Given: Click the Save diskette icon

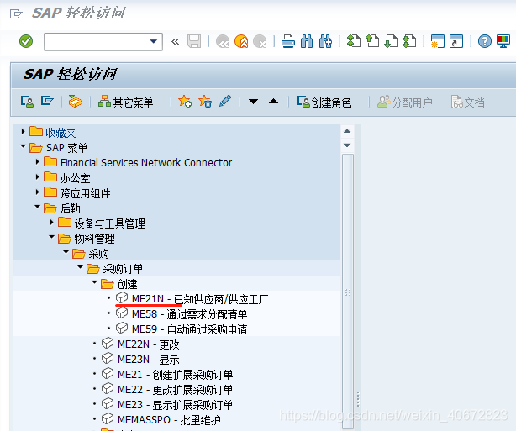Looking at the screenshot, I should [194, 41].
